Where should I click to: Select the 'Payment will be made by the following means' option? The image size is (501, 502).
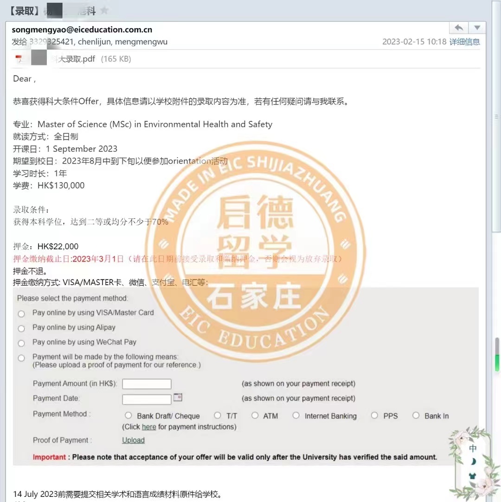(21, 358)
